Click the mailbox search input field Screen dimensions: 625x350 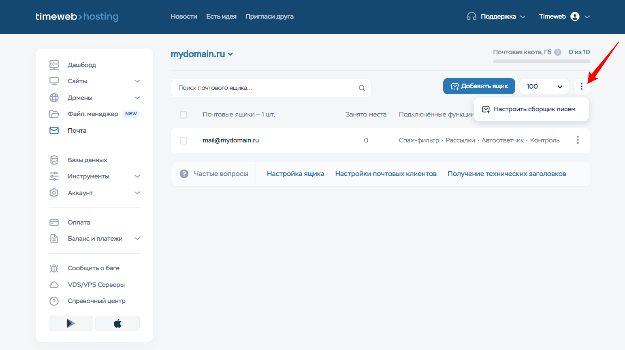[265, 88]
